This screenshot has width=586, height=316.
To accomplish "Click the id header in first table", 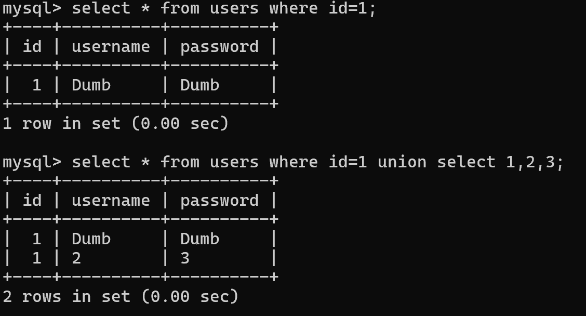I will (x=32, y=47).
